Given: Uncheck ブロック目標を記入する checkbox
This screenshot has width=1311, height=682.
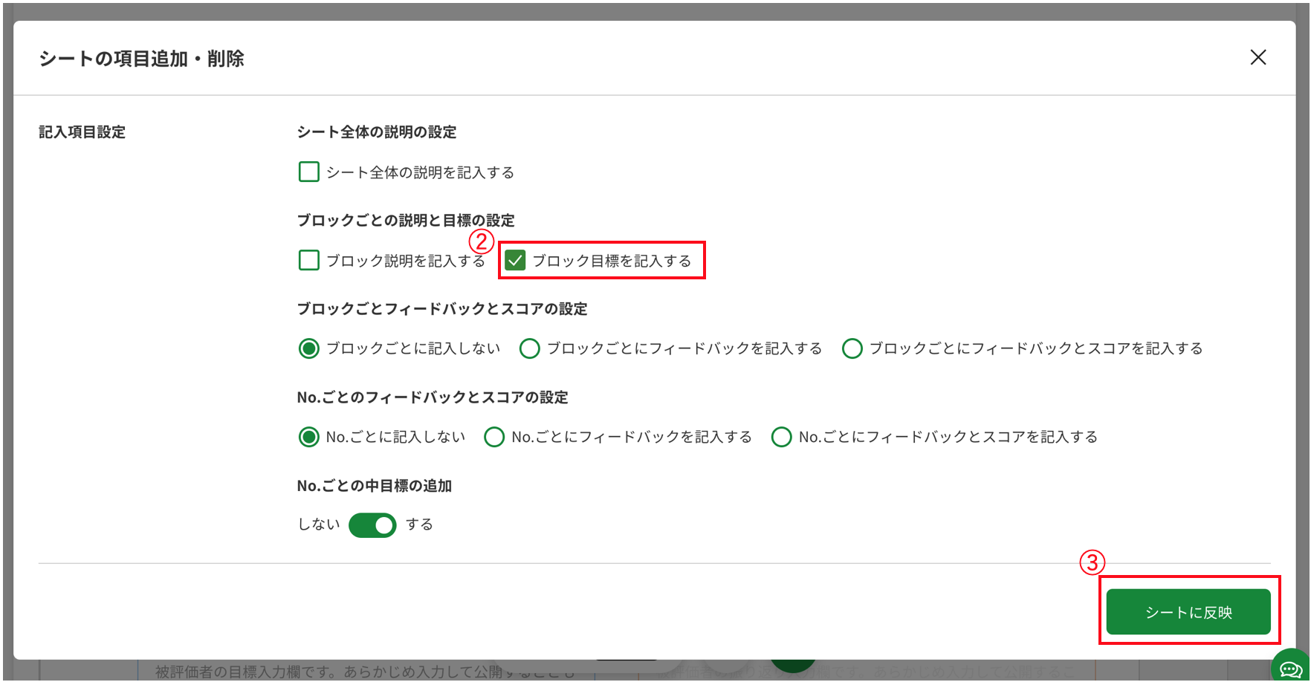Looking at the screenshot, I should tap(515, 261).
